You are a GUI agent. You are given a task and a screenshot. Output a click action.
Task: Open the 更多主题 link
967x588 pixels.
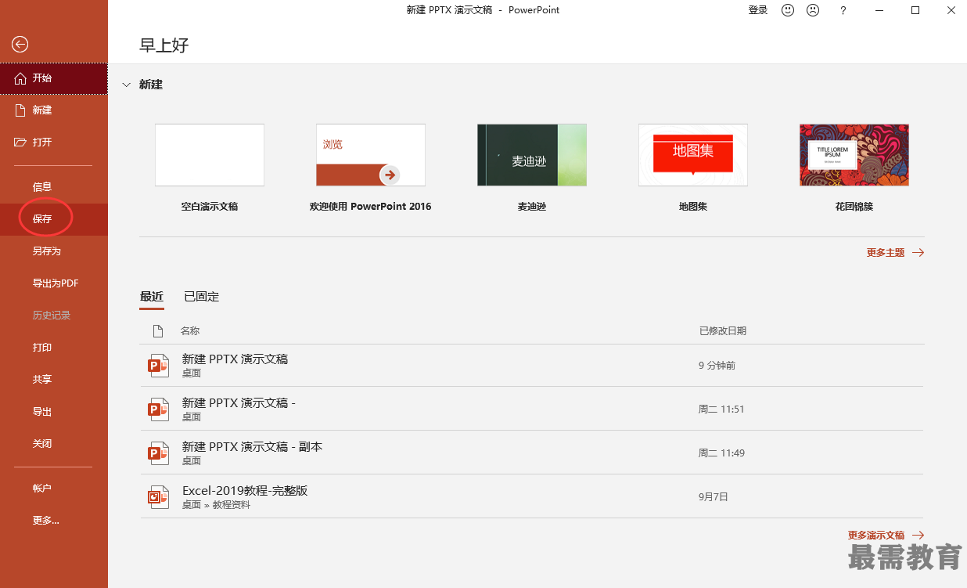pos(895,253)
